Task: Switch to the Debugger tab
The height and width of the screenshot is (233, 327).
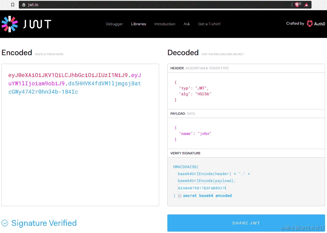Action: click(x=114, y=24)
